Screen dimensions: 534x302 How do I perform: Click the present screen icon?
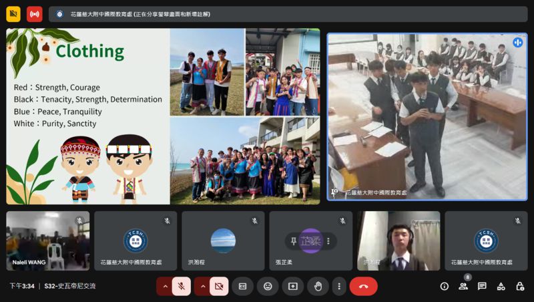click(292, 286)
